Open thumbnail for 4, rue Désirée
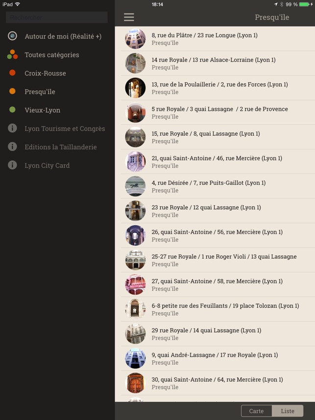 pos(135,186)
